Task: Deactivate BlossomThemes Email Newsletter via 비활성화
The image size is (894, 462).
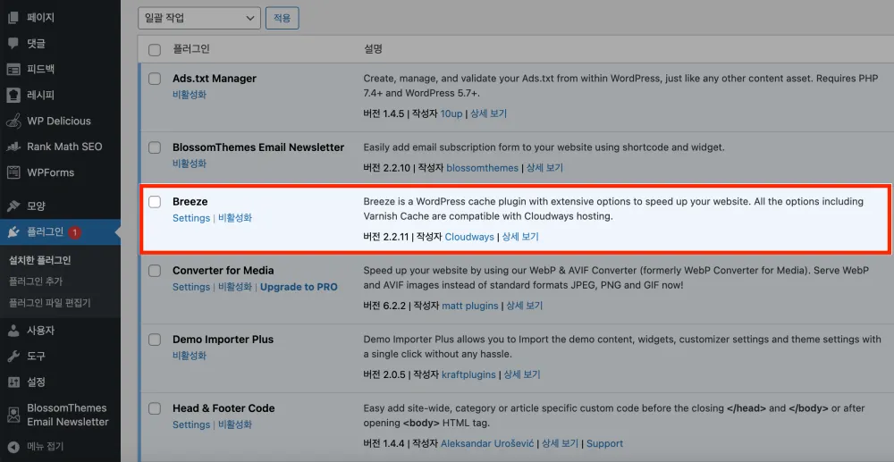Action: click(190, 164)
